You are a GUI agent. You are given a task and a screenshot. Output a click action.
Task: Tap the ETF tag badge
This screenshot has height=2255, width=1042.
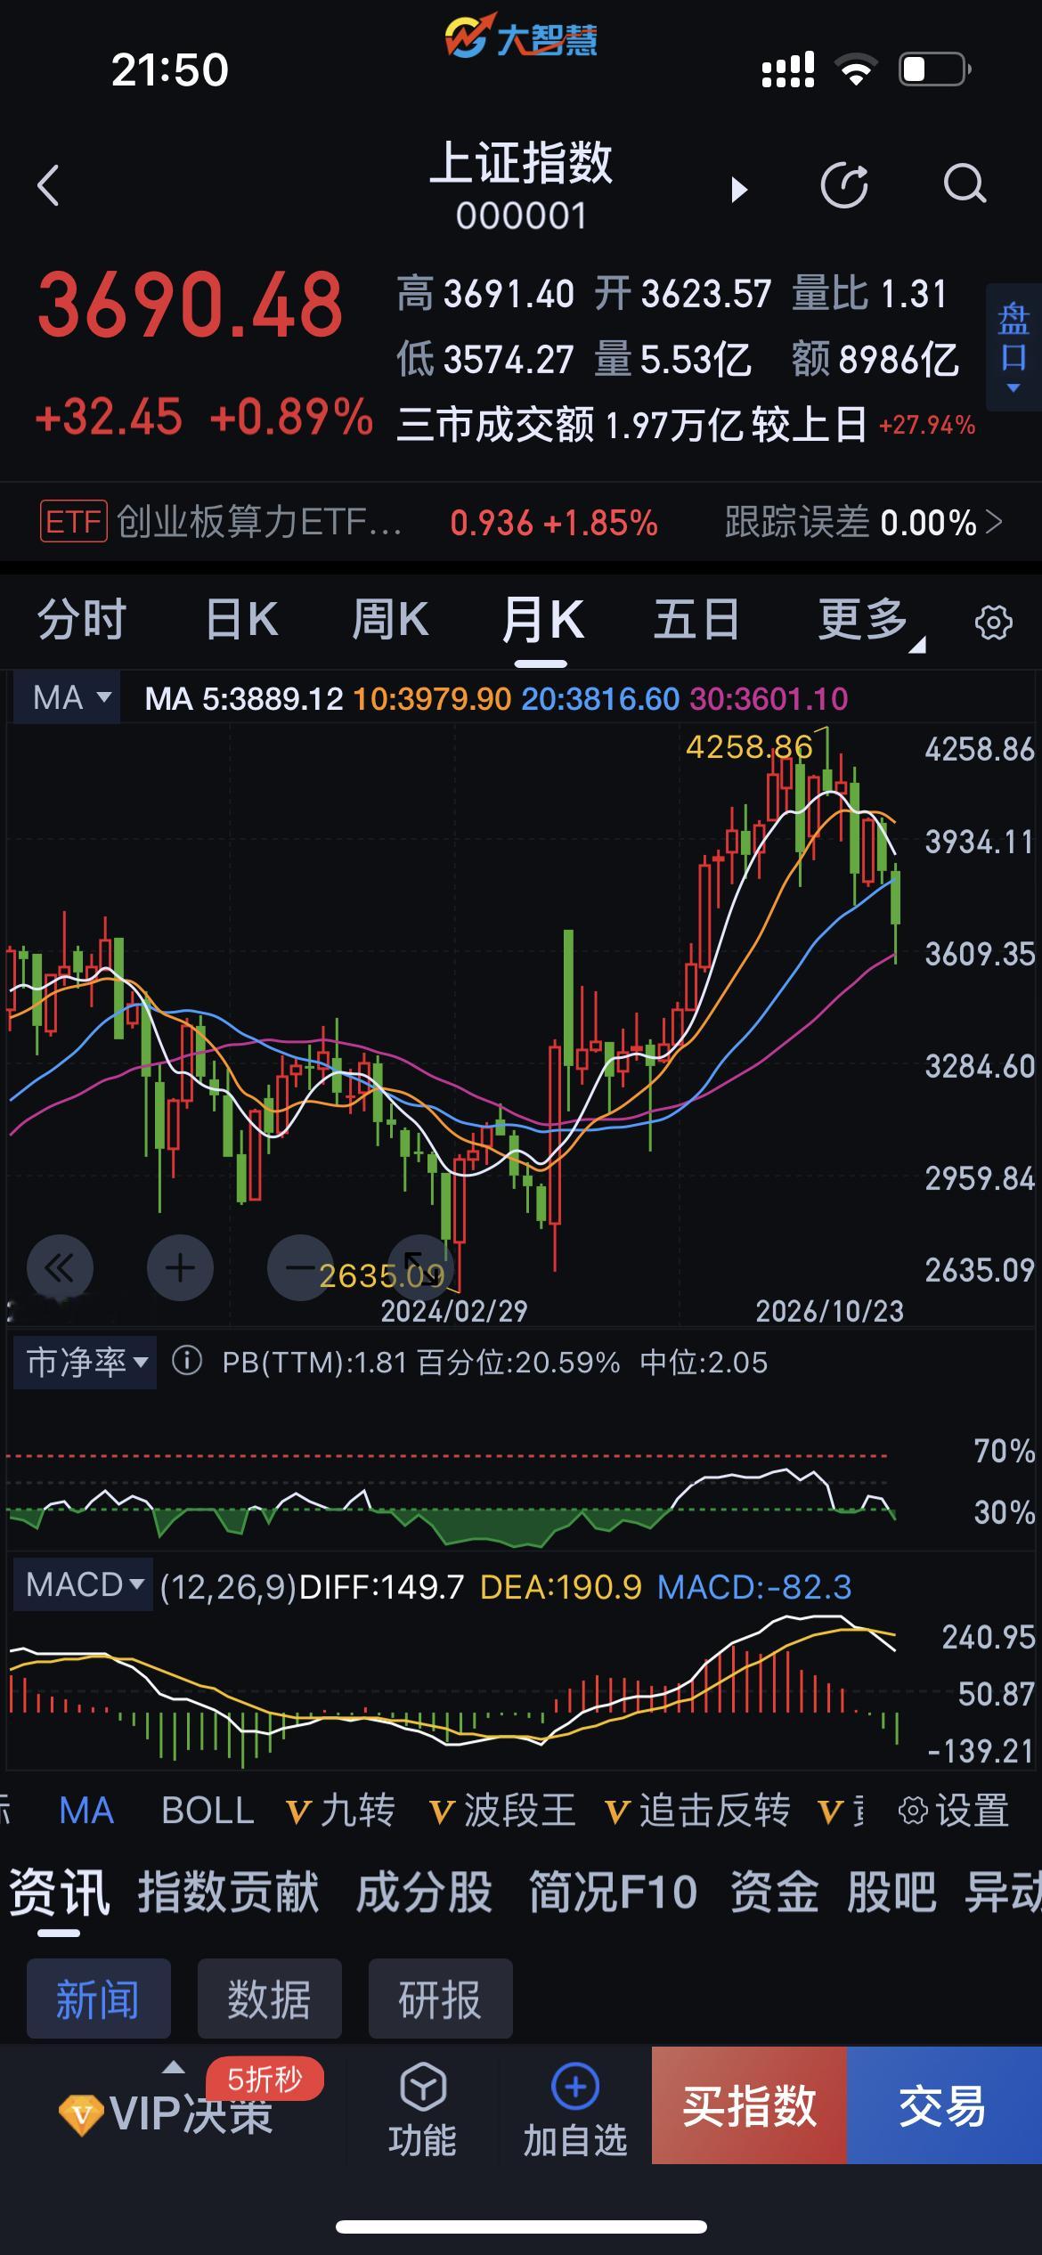point(73,521)
